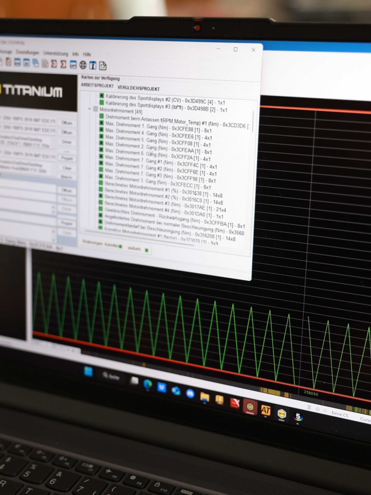The width and height of the screenshot is (371, 495).
Task: Toggle checkbox for Max. Drehmoment 1. Gang
Action: (101, 123)
